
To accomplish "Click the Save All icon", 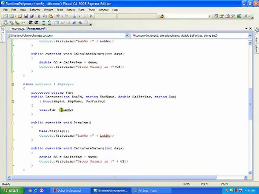I will pos(32,16).
